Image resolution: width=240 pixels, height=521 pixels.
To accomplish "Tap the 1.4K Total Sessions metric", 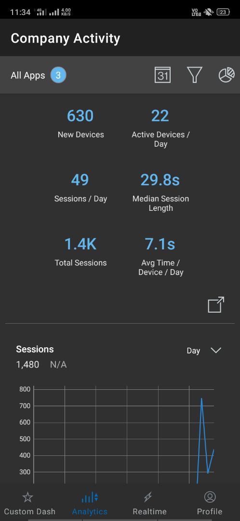I will (80, 251).
